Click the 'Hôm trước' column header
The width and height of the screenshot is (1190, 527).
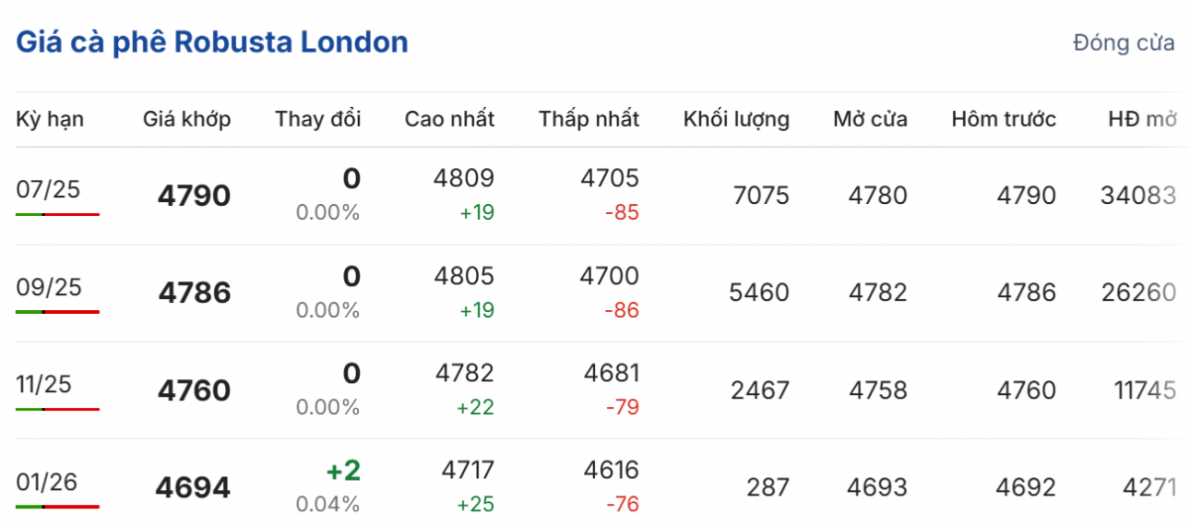1004,120
